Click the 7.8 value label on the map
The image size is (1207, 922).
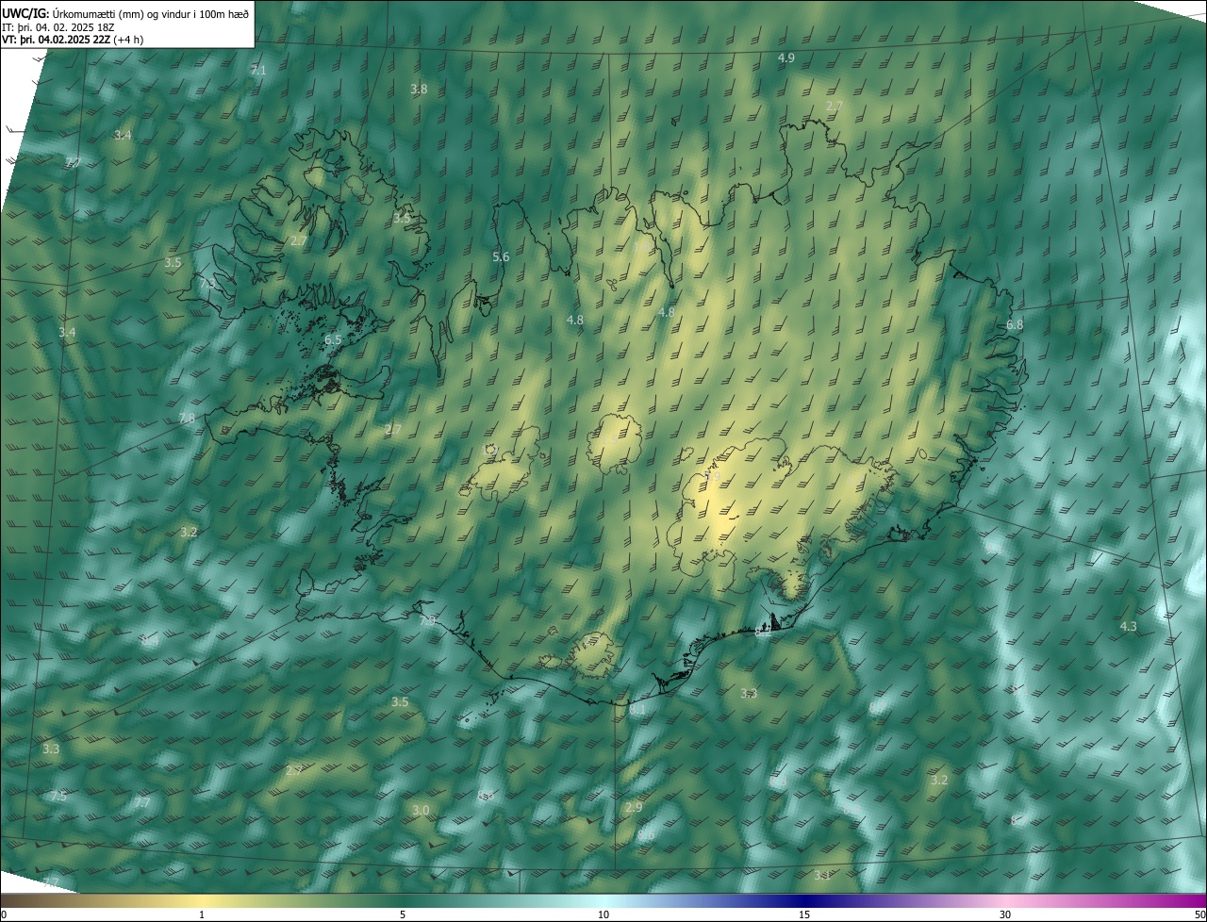[187, 418]
